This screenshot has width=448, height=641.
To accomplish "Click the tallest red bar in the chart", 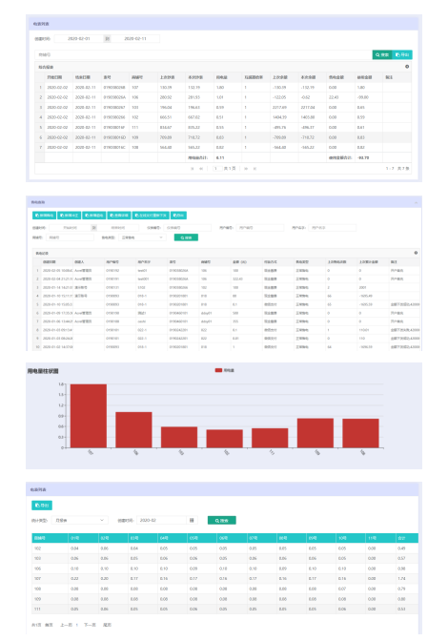I will tap(89, 416).
